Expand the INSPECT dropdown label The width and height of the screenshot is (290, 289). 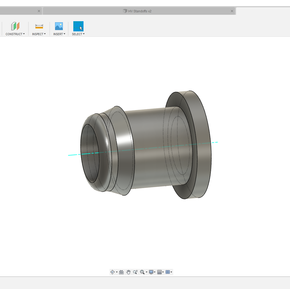pyautogui.click(x=39, y=34)
